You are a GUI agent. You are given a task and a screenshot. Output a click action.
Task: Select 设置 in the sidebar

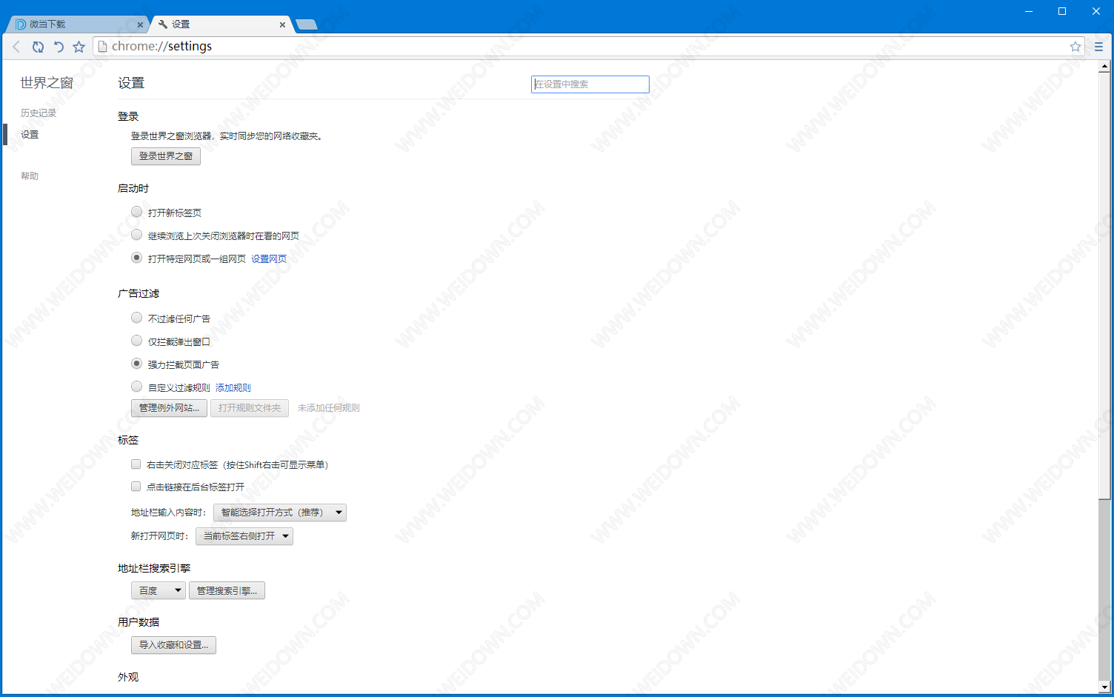(30, 135)
